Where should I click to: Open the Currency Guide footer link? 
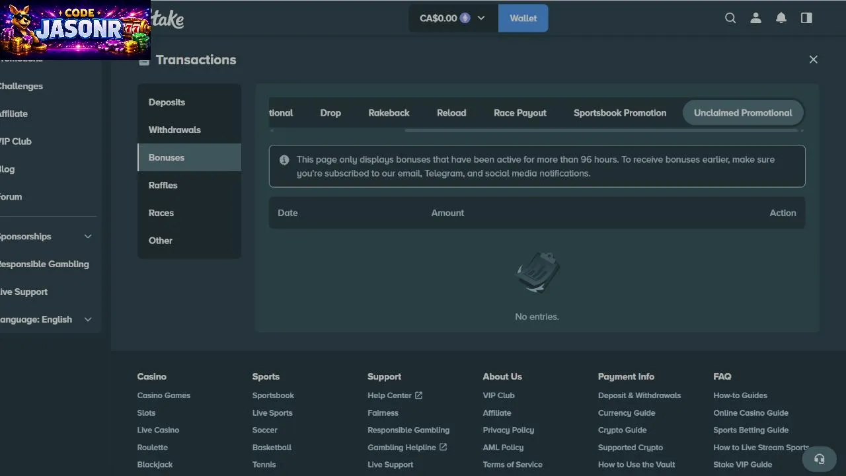[627, 413]
